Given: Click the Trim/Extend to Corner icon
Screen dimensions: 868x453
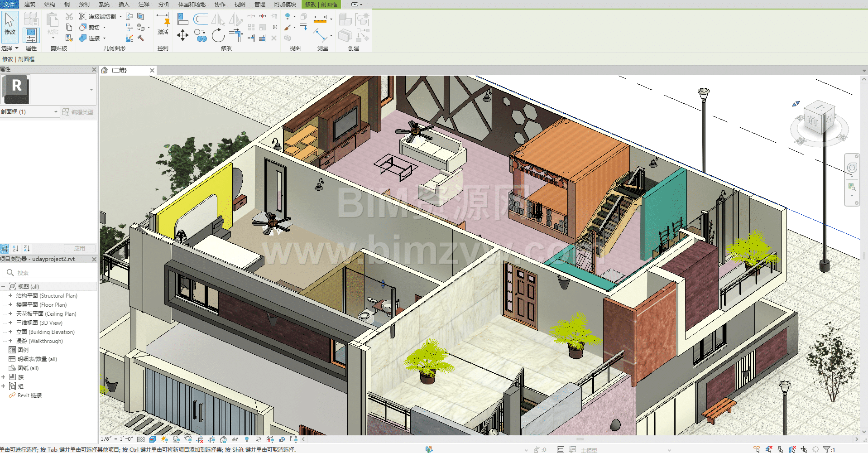Looking at the screenshot, I should [x=236, y=35].
